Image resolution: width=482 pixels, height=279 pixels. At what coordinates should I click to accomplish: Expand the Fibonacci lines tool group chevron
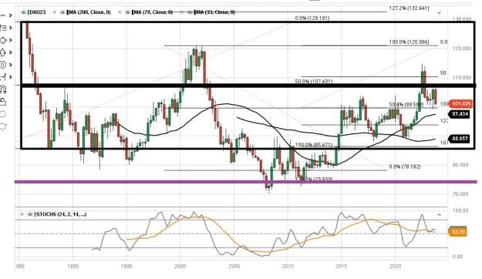pyautogui.click(x=11, y=28)
